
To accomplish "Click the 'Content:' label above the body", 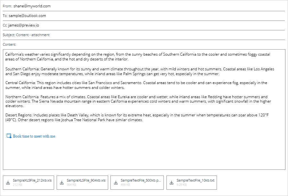I will click(x=9, y=44).
